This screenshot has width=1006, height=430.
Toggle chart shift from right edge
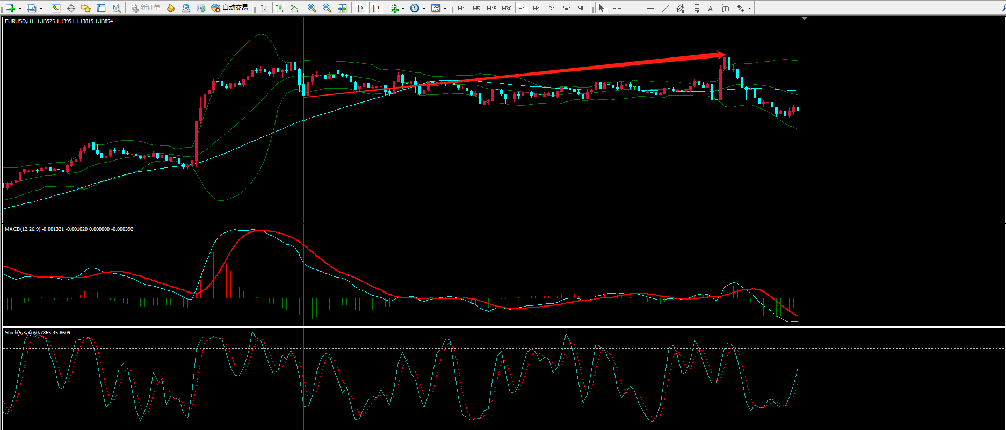click(376, 8)
